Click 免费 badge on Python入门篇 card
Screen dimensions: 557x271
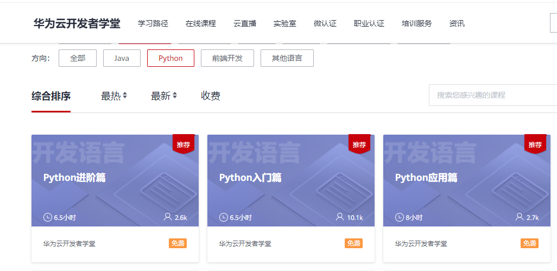353,243
